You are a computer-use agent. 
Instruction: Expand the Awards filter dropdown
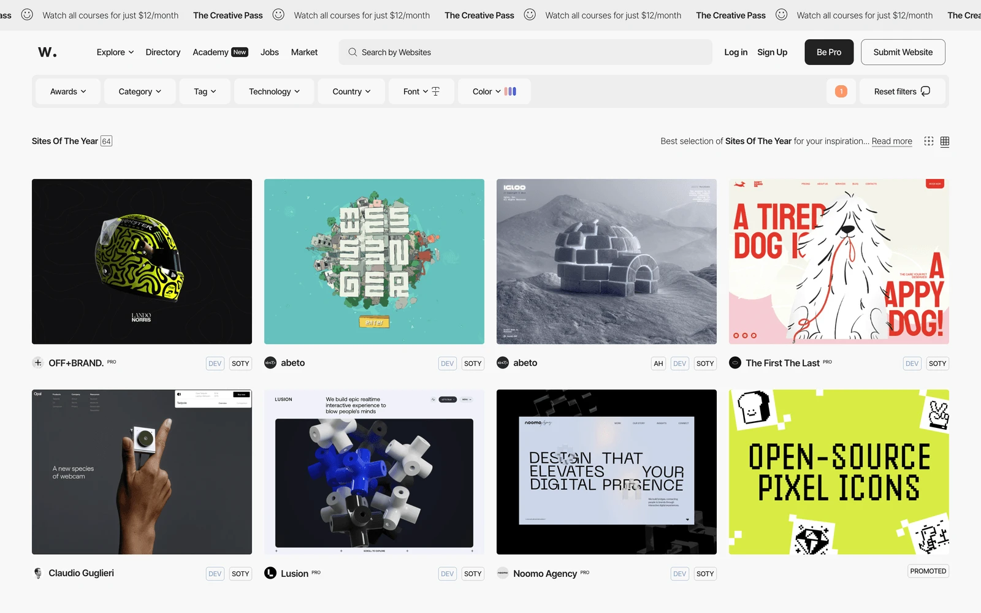coord(69,91)
